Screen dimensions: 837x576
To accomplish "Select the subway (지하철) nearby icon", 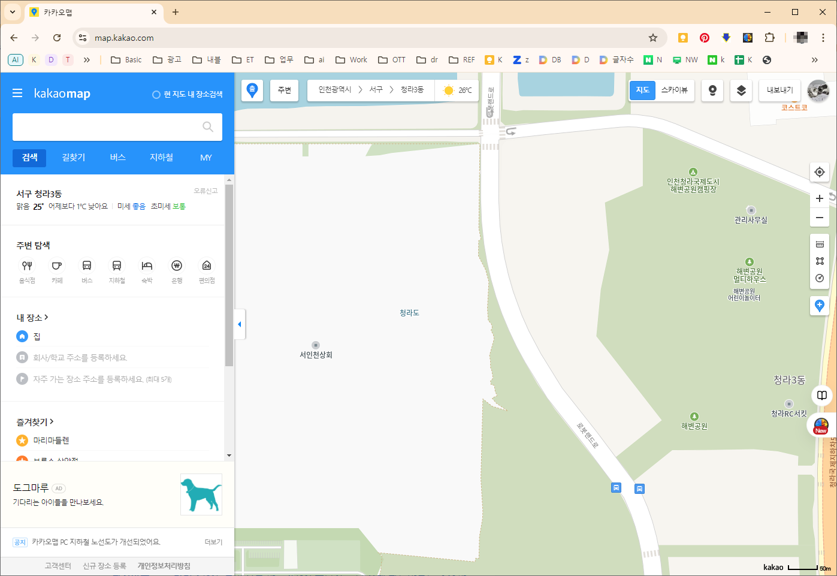I will click(117, 266).
